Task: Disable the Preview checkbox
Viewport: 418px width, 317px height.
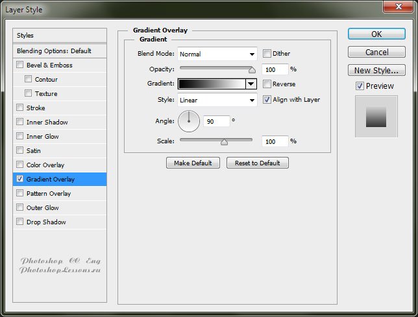Action: [x=360, y=86]
